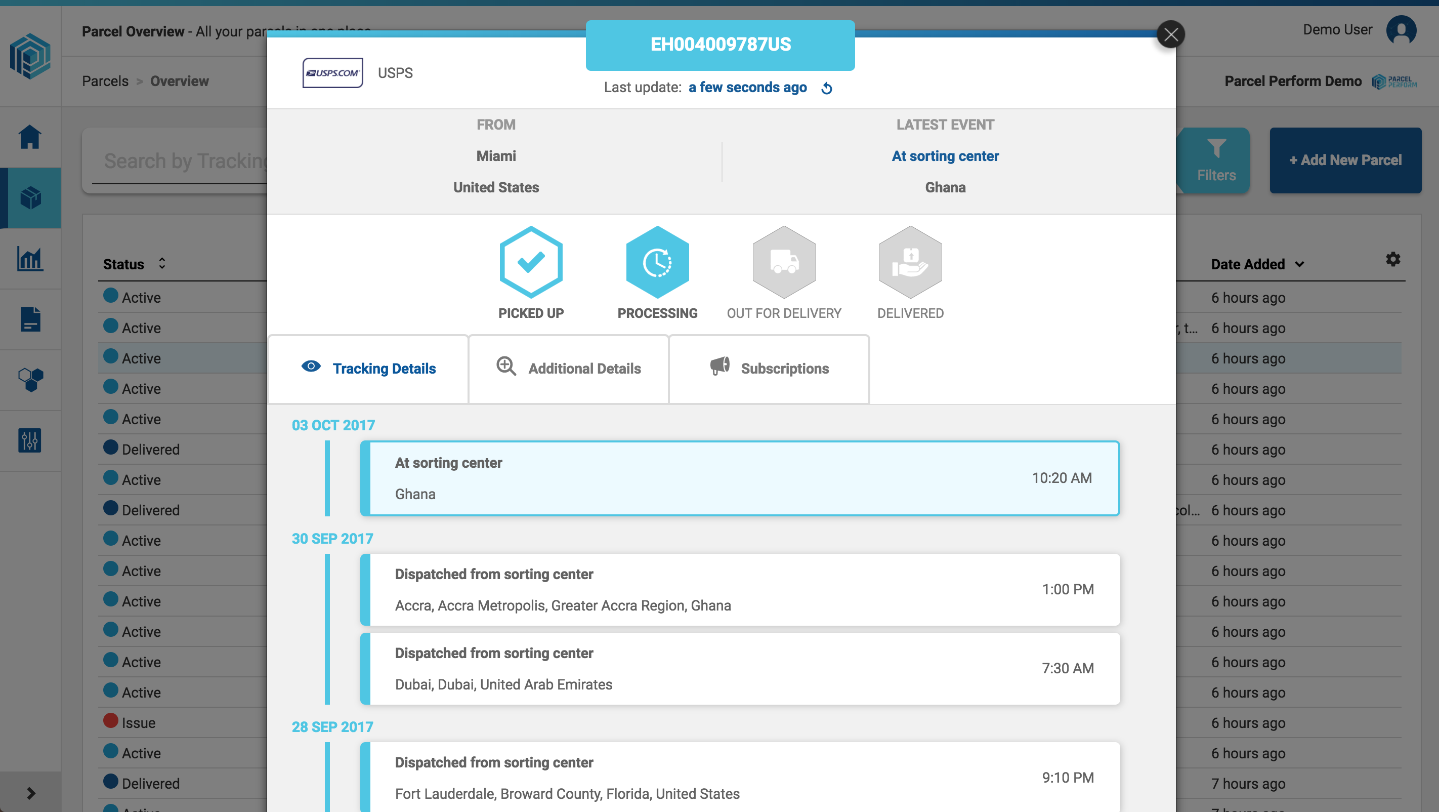Screen dimensions: 1439x812
Task: Open the Integrations hexagons icon in sidebar
Action: point(30,380)
